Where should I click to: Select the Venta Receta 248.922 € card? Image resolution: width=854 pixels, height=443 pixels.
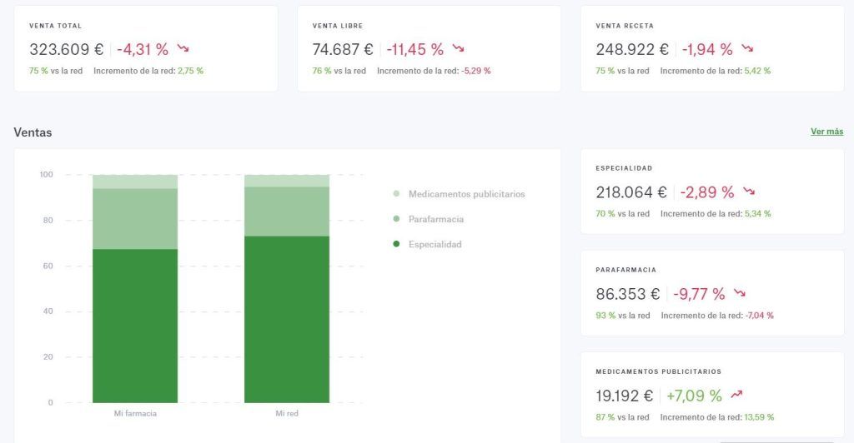click(x=712, y=49)
